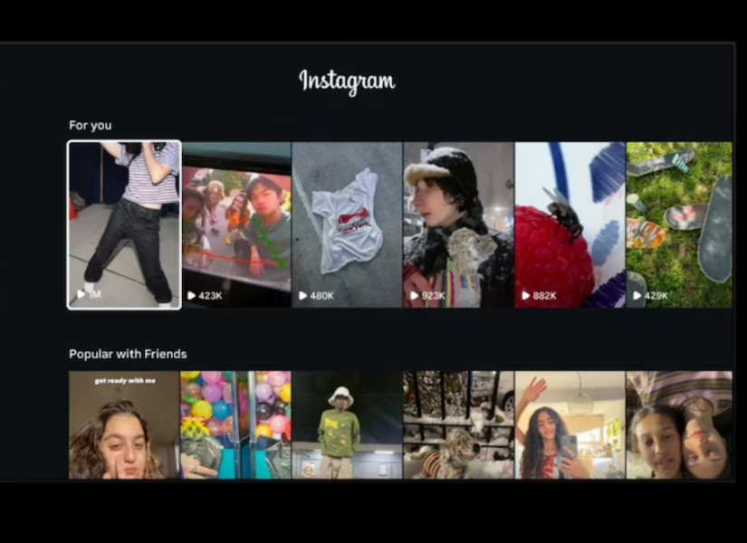Click the play icon on the t-shirt video
The width and height of the screenshot is (747, 543).
point(302,295)
